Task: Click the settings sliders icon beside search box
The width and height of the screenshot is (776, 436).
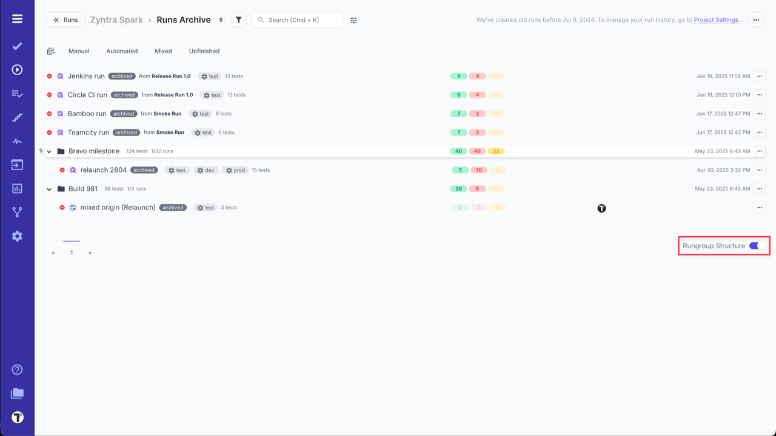Action: coord(353,20)
